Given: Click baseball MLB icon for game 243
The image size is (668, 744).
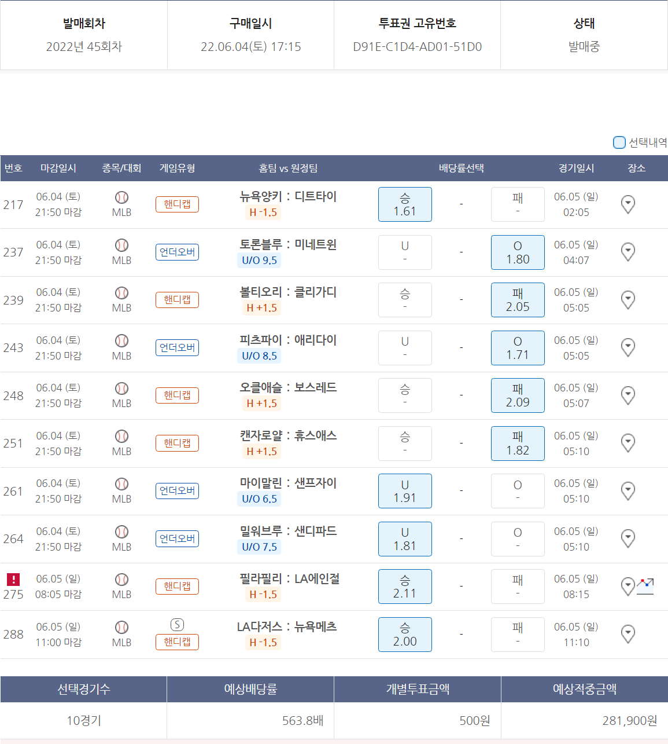Looking at the screenshot, I should pyautogui.click(x=121, y=340).
